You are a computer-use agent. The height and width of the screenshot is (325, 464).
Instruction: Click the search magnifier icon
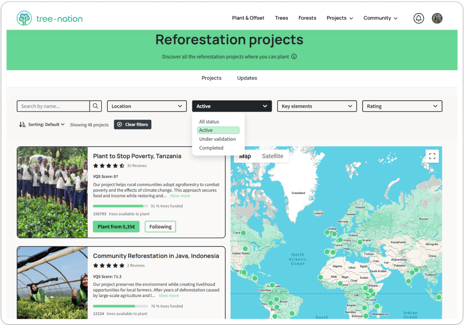click(96, 106)
